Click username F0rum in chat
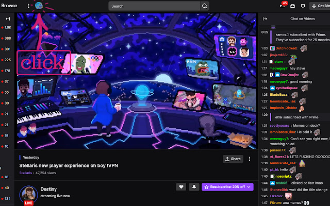Image resolution: width=330 pixels, height=206 pixels. [275, 203]
